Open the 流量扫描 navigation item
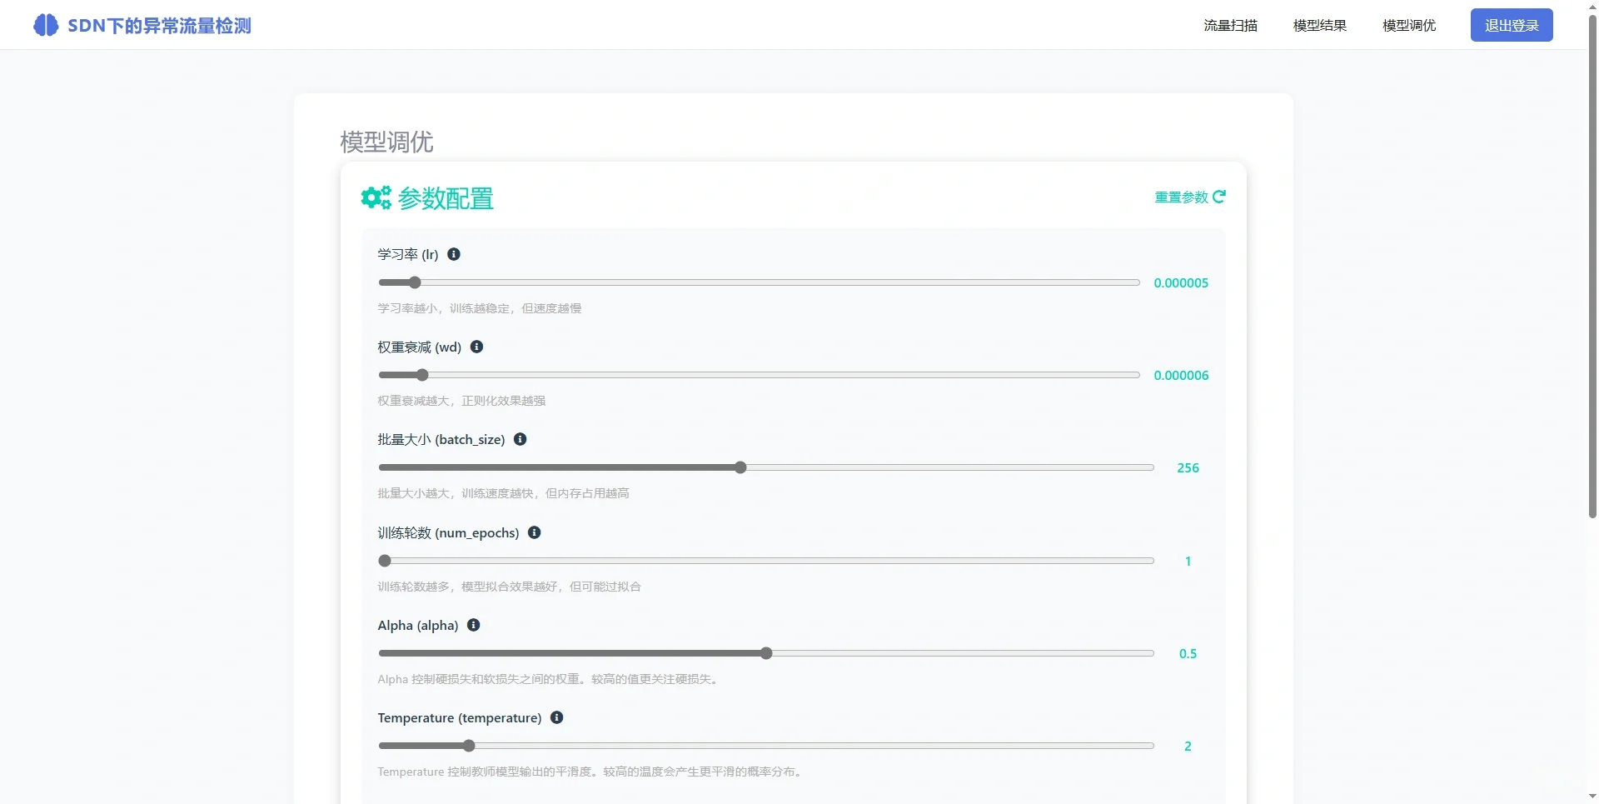1599x804 pixels. [1230, 25]
